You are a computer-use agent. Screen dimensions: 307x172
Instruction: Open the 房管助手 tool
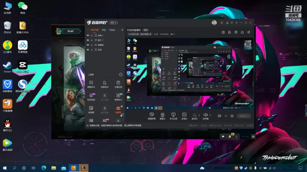pyautogui.click(x=104, y=84)
